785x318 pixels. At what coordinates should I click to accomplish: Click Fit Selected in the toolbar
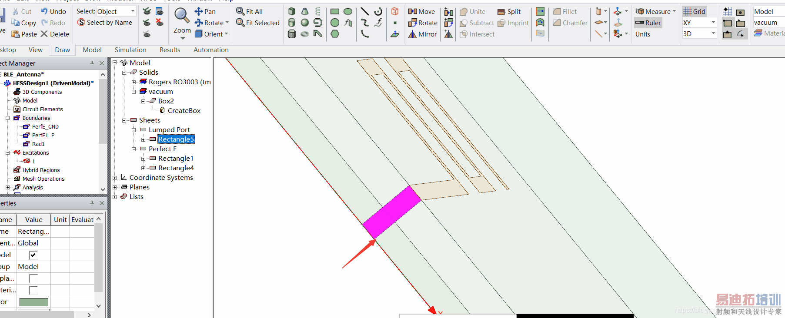coord(257,23)
